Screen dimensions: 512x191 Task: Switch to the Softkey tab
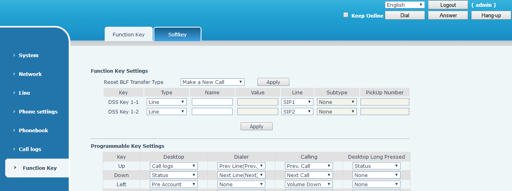click(177, 34)
